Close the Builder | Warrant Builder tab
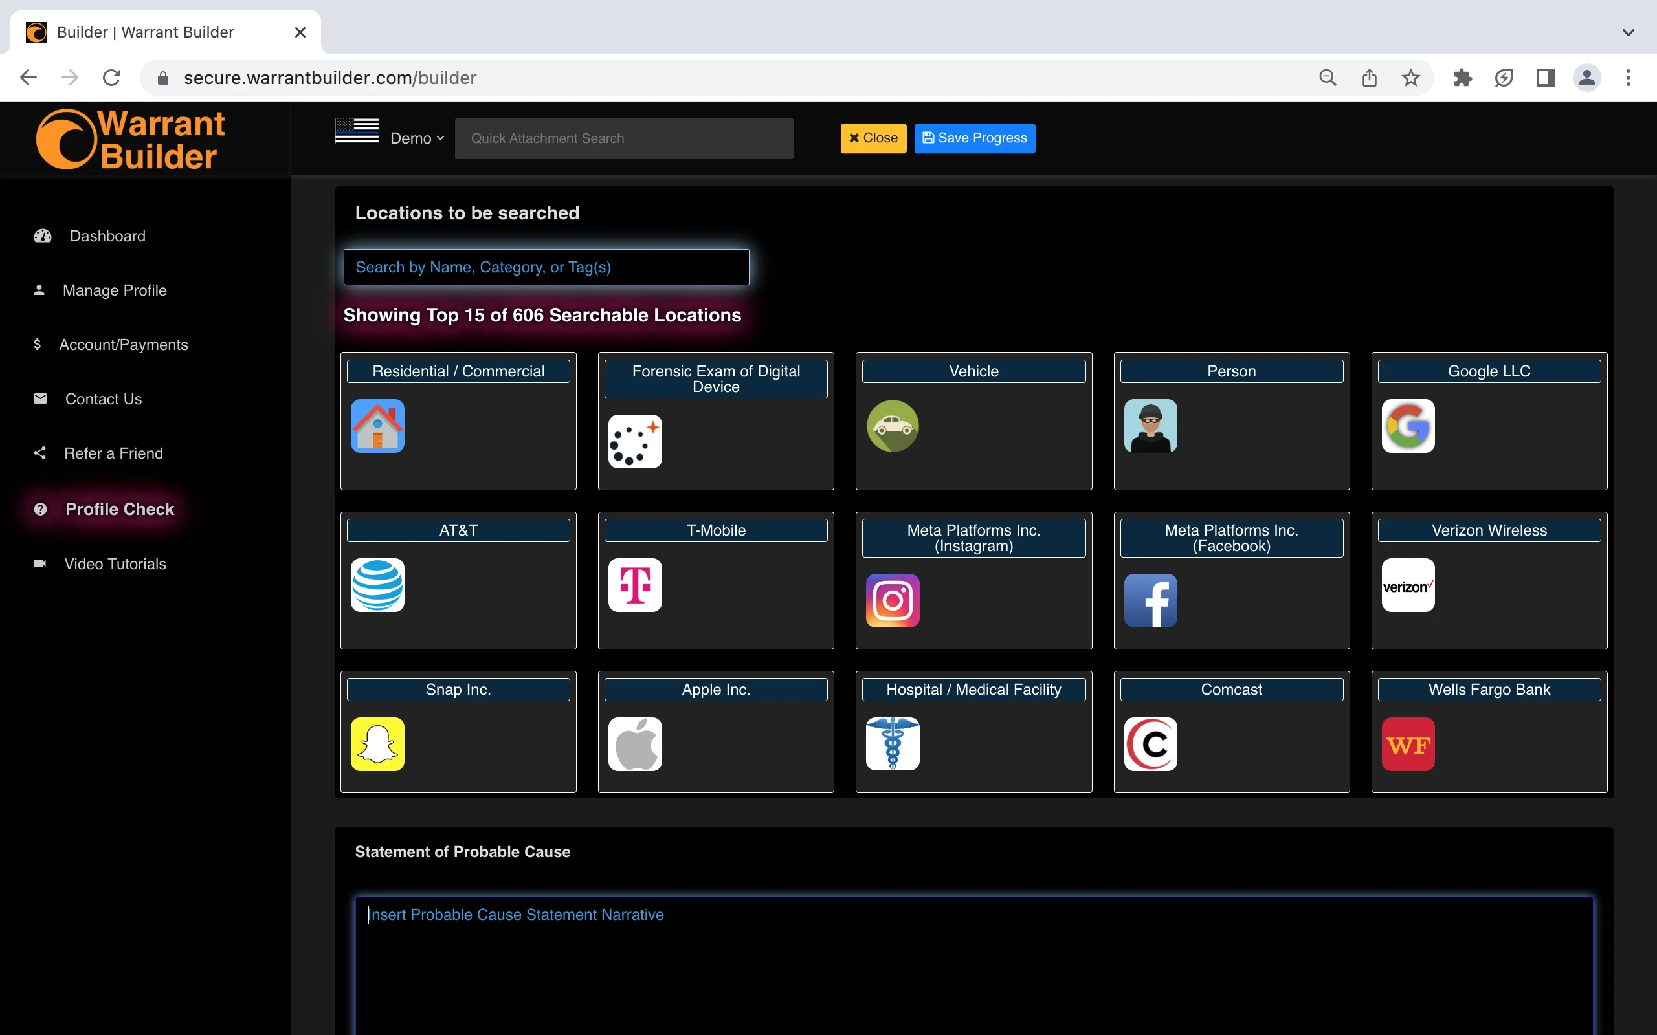Image resolution: width=1657 pixels, height=1035 pixels. (x=300, y=32)
